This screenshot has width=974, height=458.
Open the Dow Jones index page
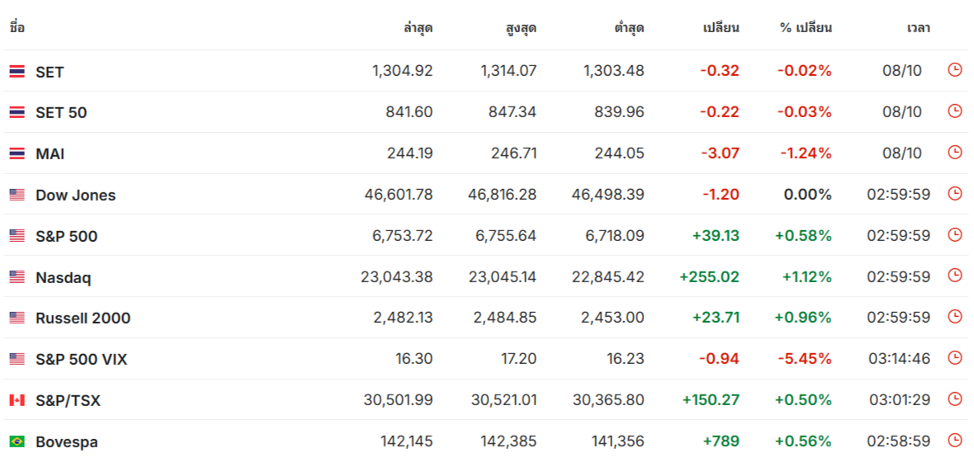[x=75, y=196]
